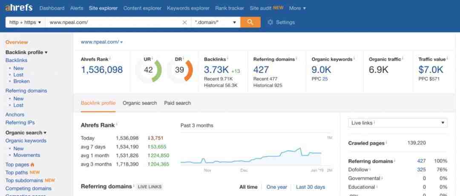
Task: Open the *.domain/* mode dropdown
Action: click(216, 22)
